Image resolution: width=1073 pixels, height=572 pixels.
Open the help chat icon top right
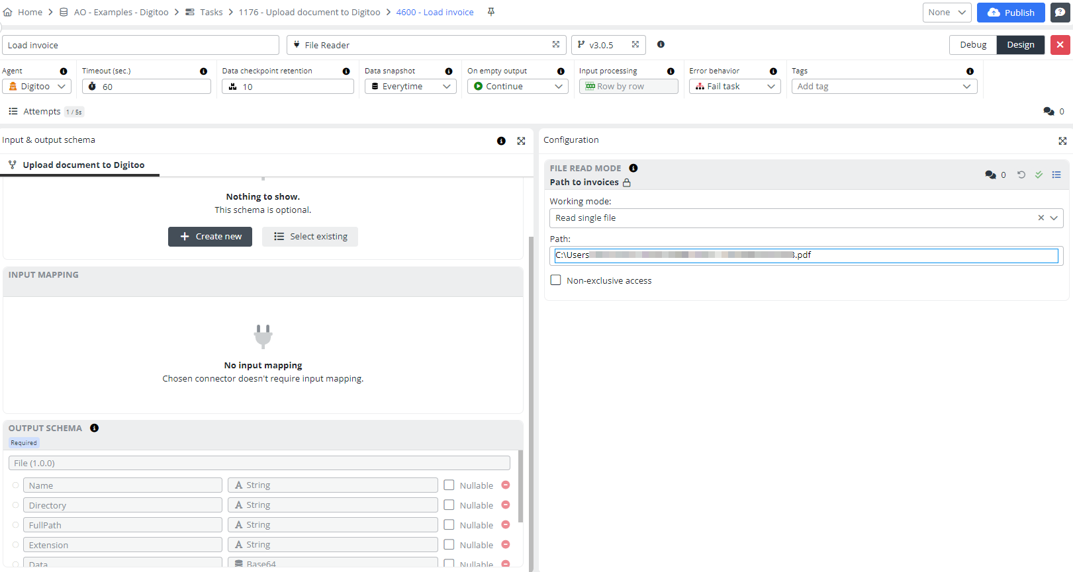coord(1060,13)
